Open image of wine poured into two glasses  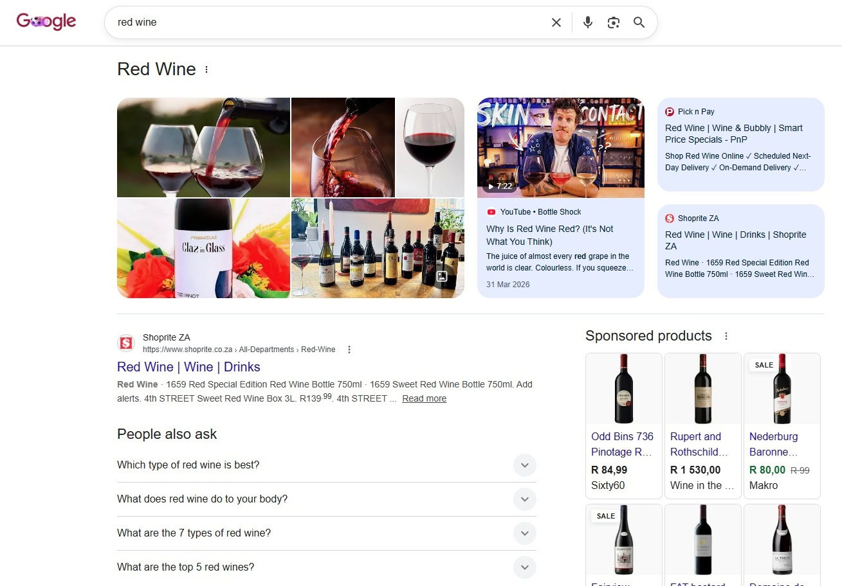coord(203,147)
